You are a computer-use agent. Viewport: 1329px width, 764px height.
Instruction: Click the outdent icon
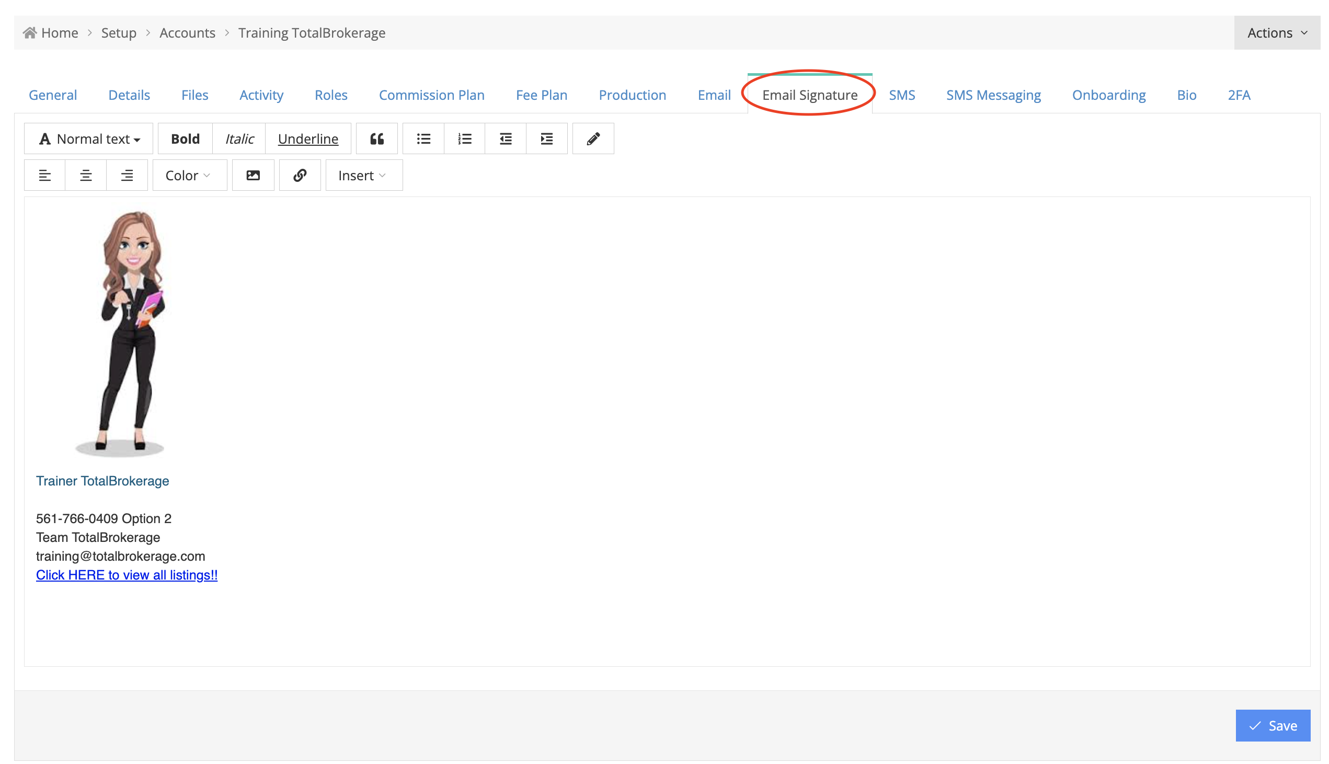click(505, 138)
